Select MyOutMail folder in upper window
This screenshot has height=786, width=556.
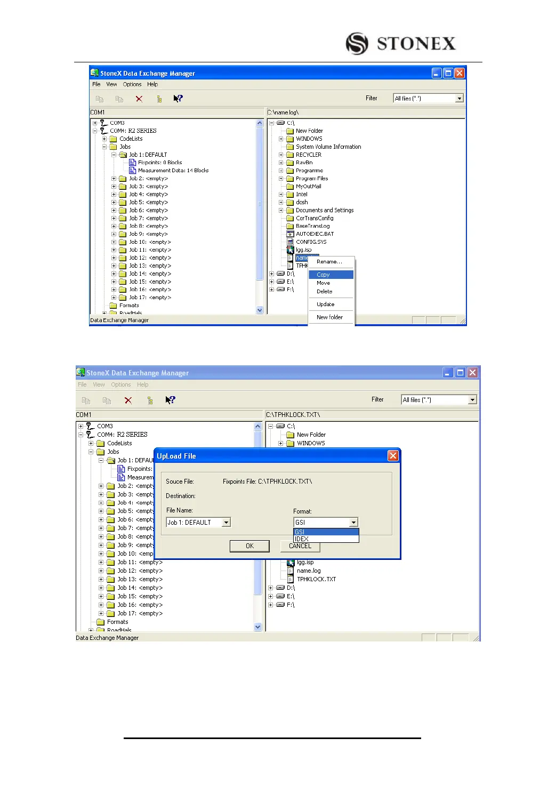309,187
